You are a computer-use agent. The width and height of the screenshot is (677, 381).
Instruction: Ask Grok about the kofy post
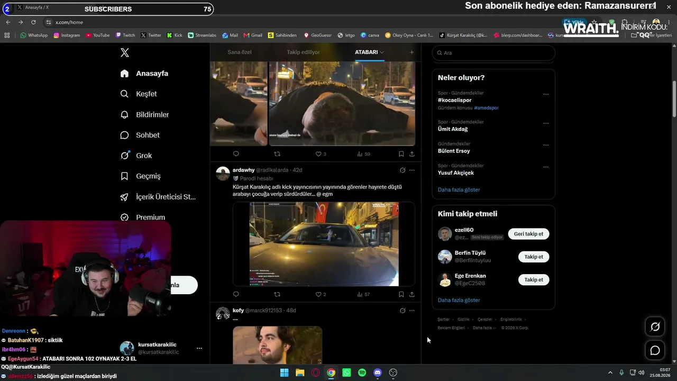(402, 310)
